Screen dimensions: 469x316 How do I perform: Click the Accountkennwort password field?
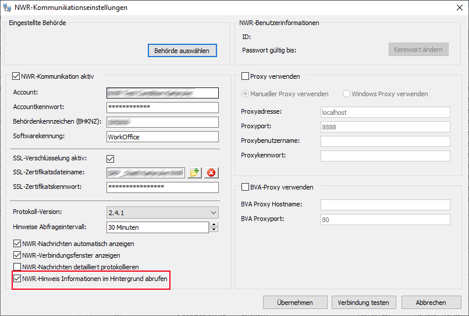162,107
